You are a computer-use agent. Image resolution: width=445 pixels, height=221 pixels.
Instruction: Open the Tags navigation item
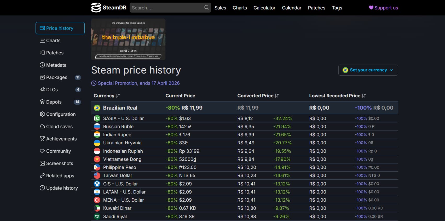(337, 8)
